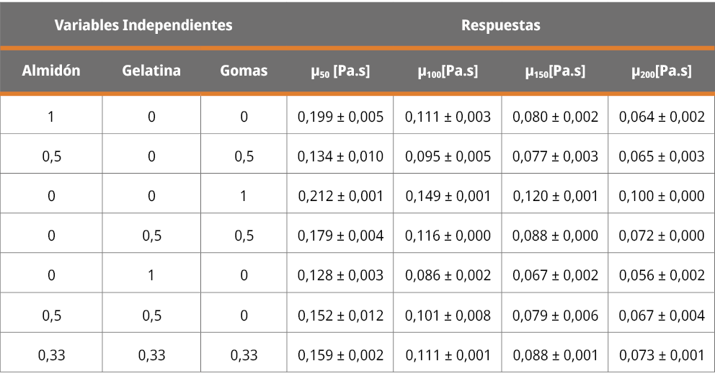Select cell 0,073 ± 0,001
Viewport: 715px width, 384px height.
pos(661,355)
